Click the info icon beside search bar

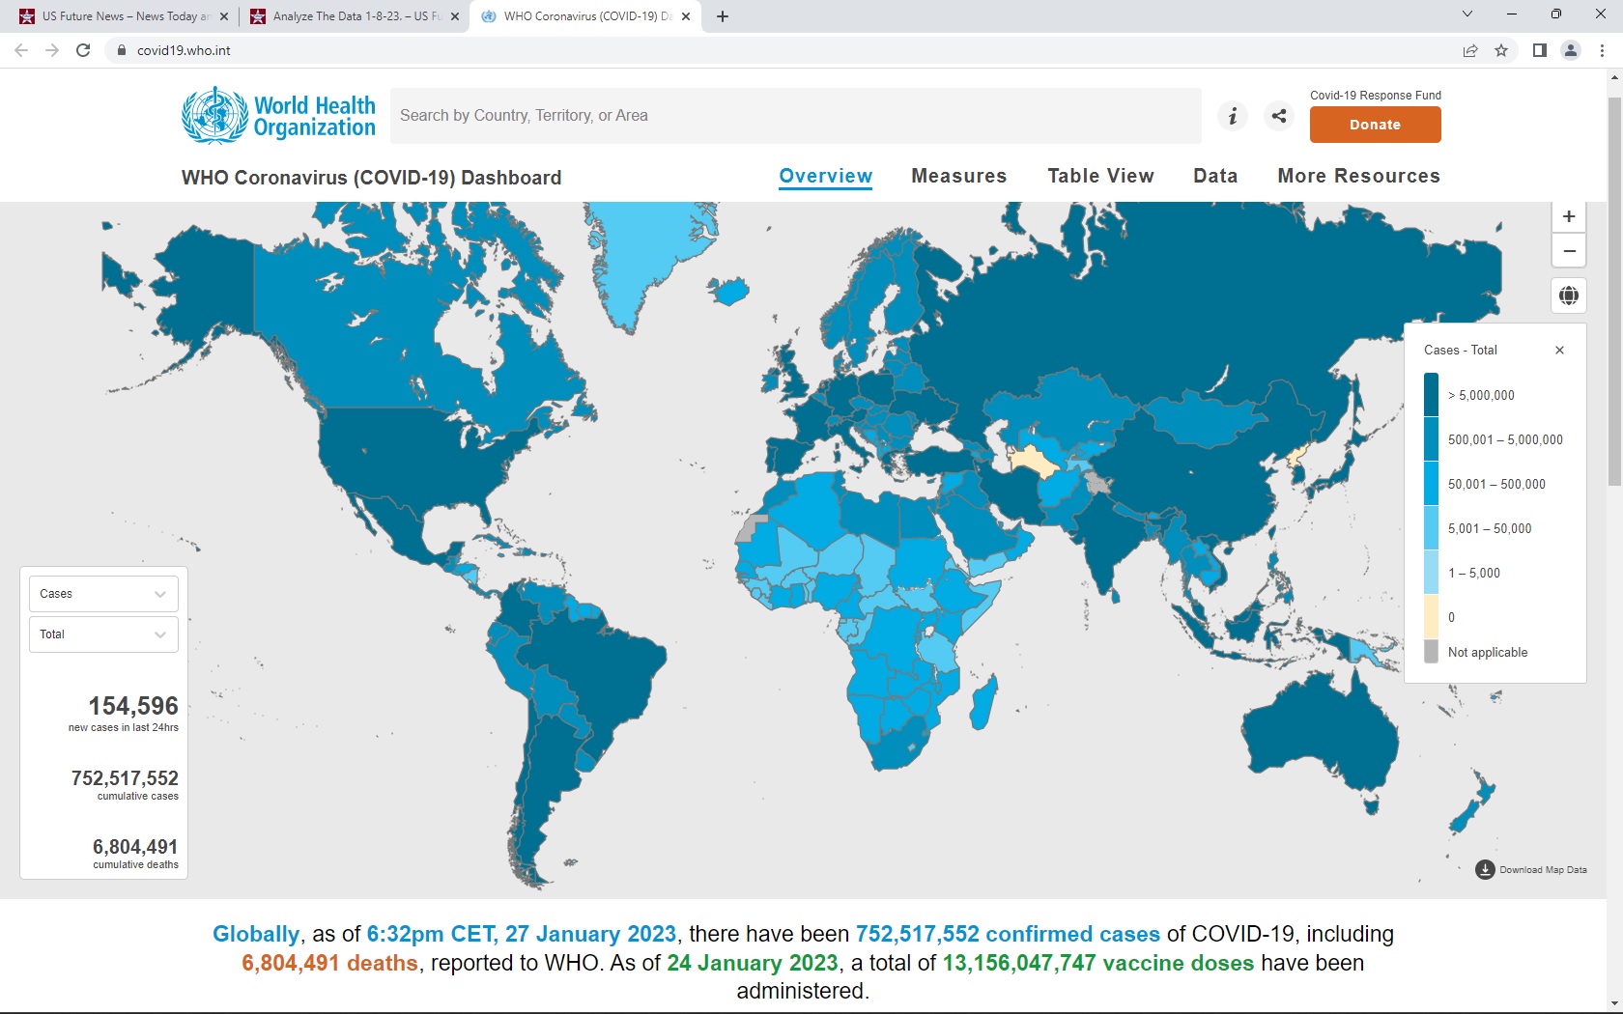coord(1232,116)
